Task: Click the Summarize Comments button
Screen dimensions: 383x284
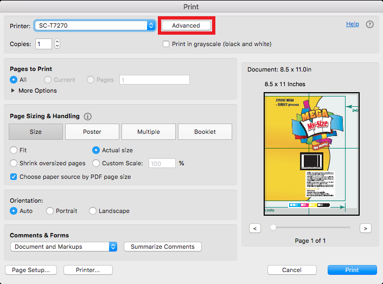Action: pyautogui.click(x=163, y=247)
